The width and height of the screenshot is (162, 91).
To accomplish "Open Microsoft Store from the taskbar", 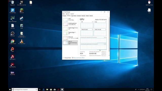I will click(51, 89).
